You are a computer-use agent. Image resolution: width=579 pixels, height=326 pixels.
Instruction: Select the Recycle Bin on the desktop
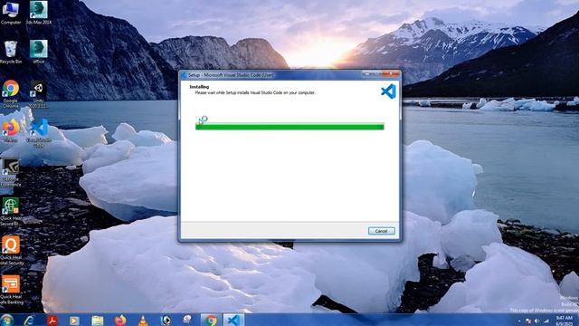point(11,53)
